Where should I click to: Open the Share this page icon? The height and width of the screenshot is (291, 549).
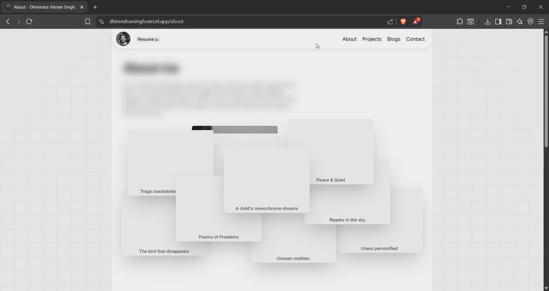[x=391, y=21]
